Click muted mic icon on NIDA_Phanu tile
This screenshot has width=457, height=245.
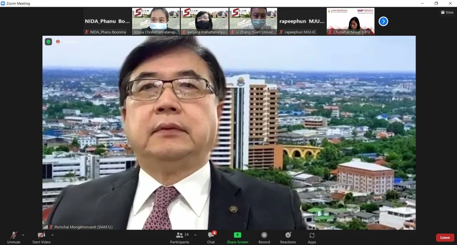pyautogui.click(x=87, y=32)
